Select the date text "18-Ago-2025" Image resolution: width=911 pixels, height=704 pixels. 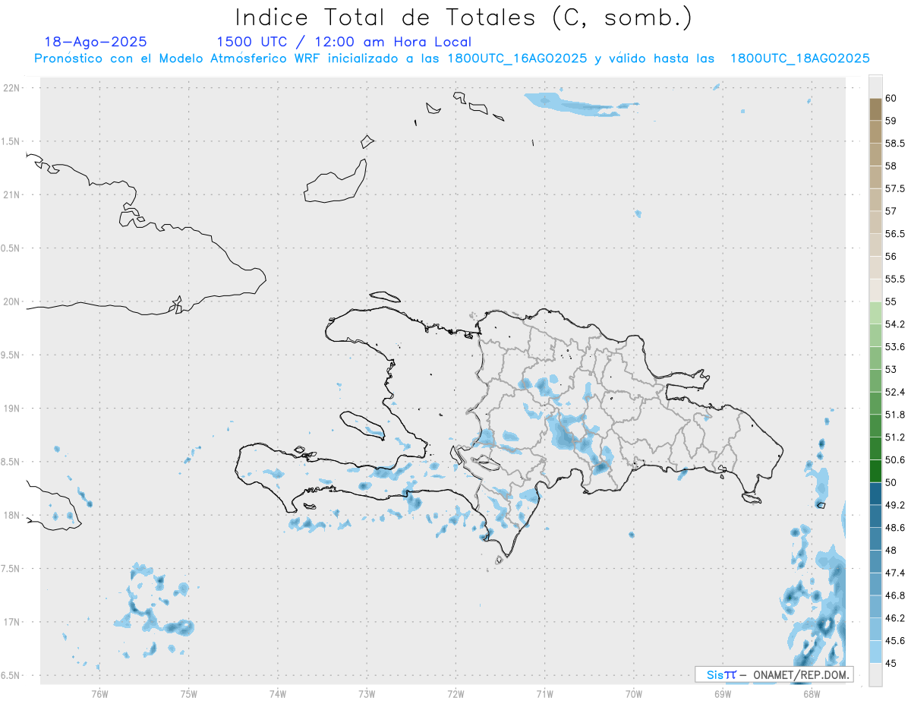96,42
